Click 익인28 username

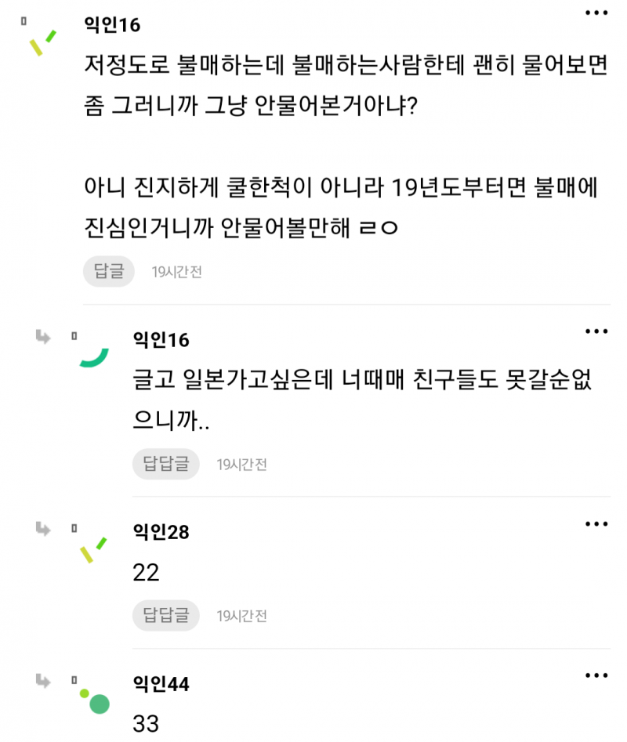(x=161, y=532)
